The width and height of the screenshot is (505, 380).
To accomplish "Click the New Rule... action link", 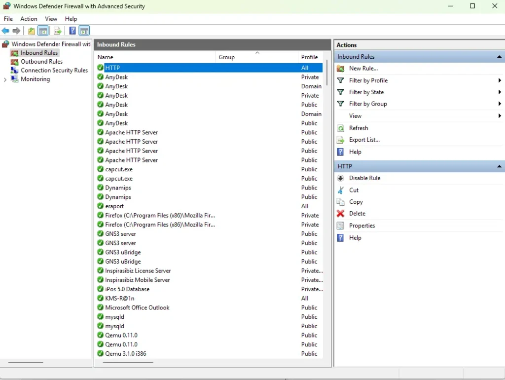I will [363, 68].
